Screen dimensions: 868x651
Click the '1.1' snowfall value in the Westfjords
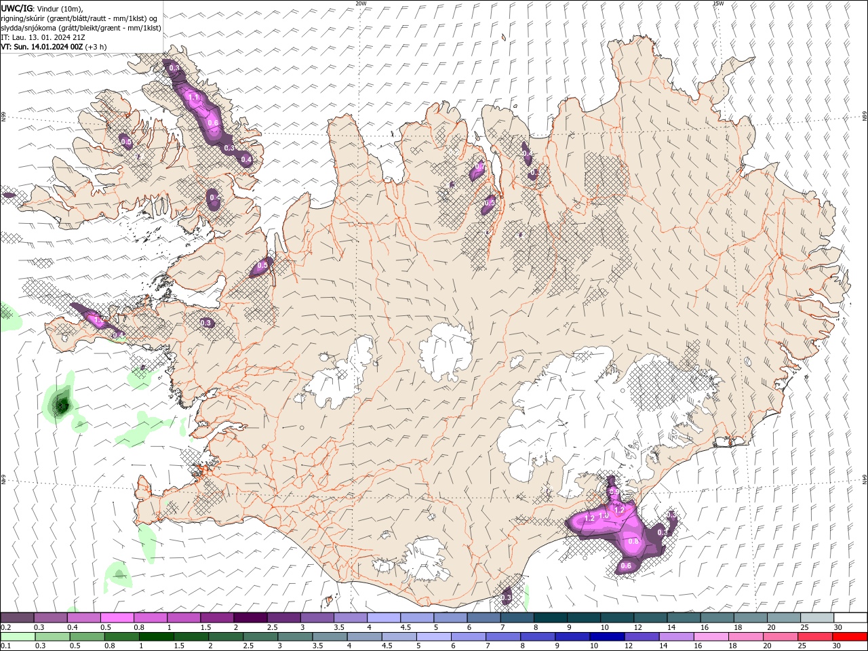click(x=195, y=98)
